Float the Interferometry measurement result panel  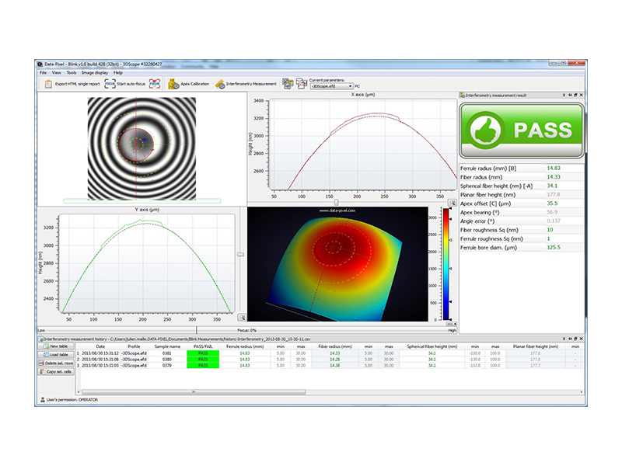point(575,95)
